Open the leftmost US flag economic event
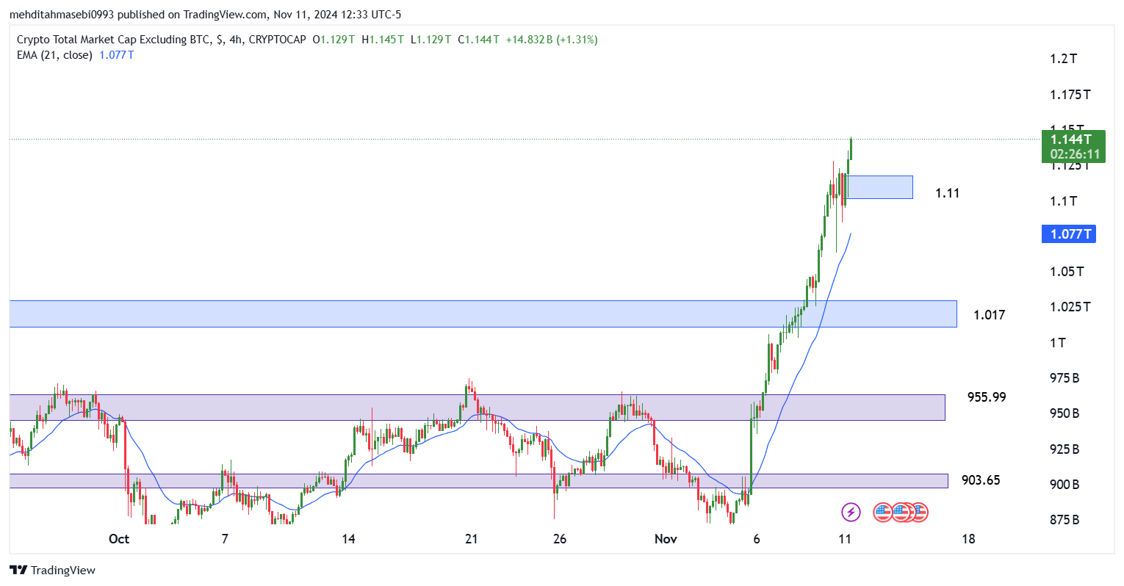This screenshot has height=586, width=1124. [x=882, y=512]
